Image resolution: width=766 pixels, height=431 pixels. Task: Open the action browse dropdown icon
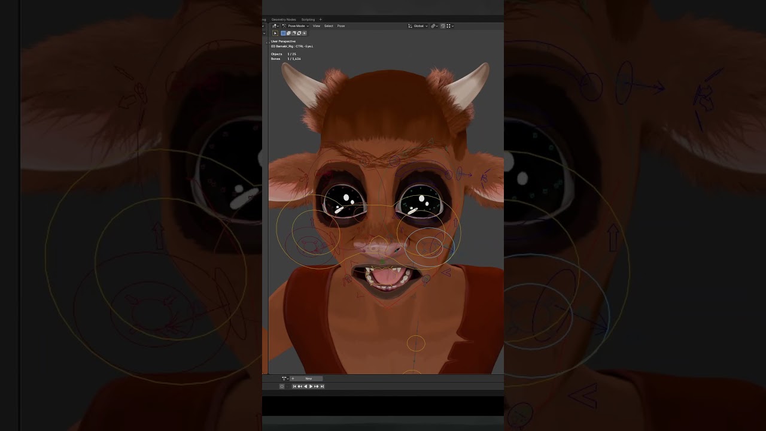[285, 378]
